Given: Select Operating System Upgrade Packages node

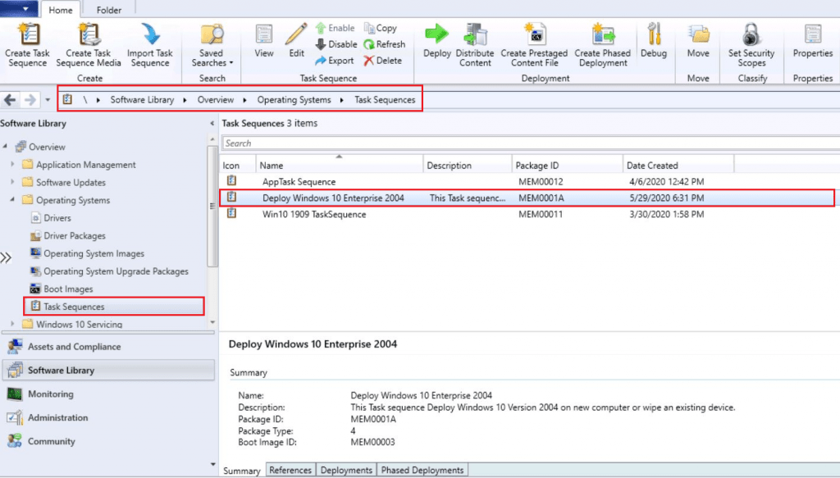Looking at the screenshot, I should [116, 271].
